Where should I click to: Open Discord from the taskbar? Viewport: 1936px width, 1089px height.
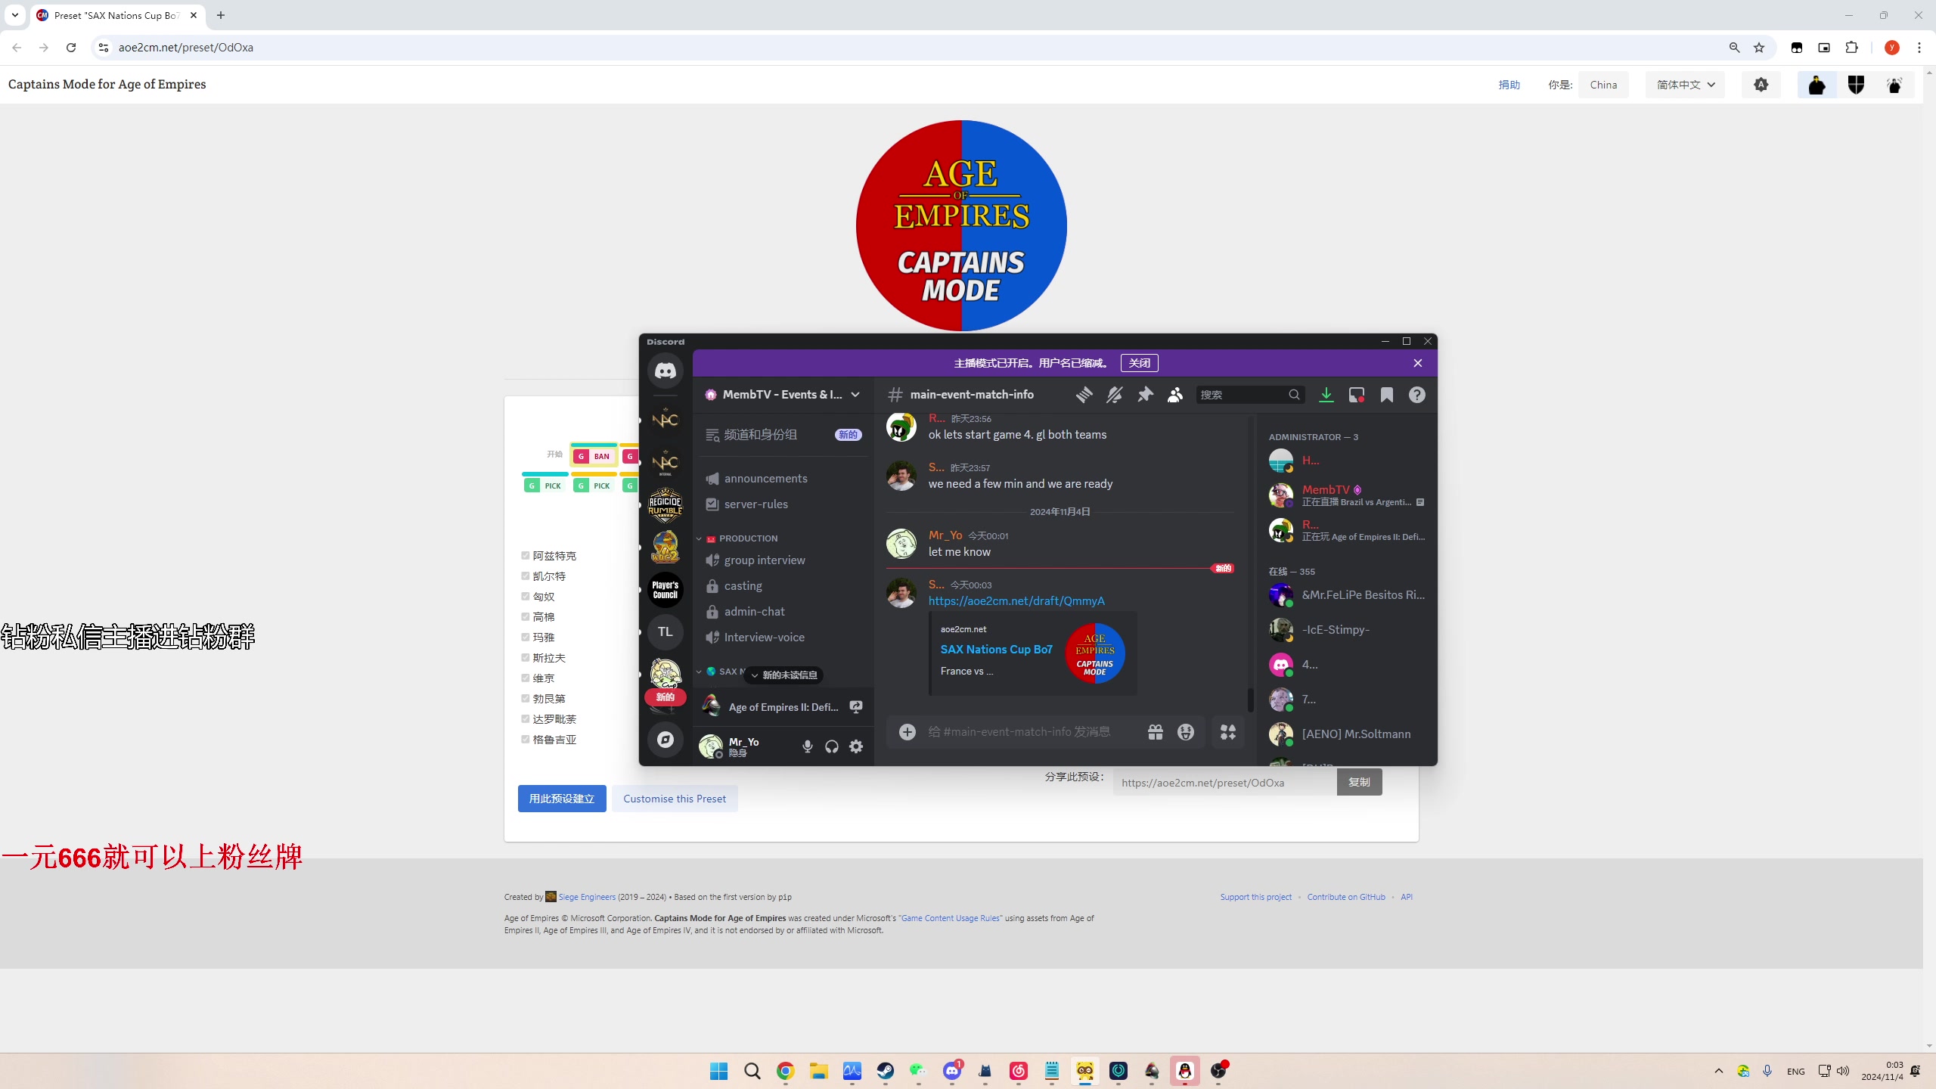pos(952,1071)
